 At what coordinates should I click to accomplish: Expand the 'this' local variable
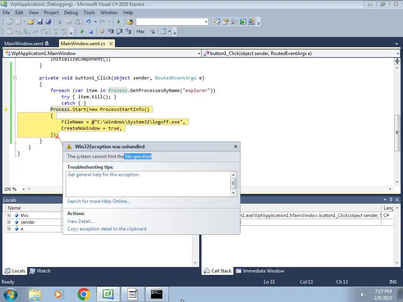click(9, 215)
